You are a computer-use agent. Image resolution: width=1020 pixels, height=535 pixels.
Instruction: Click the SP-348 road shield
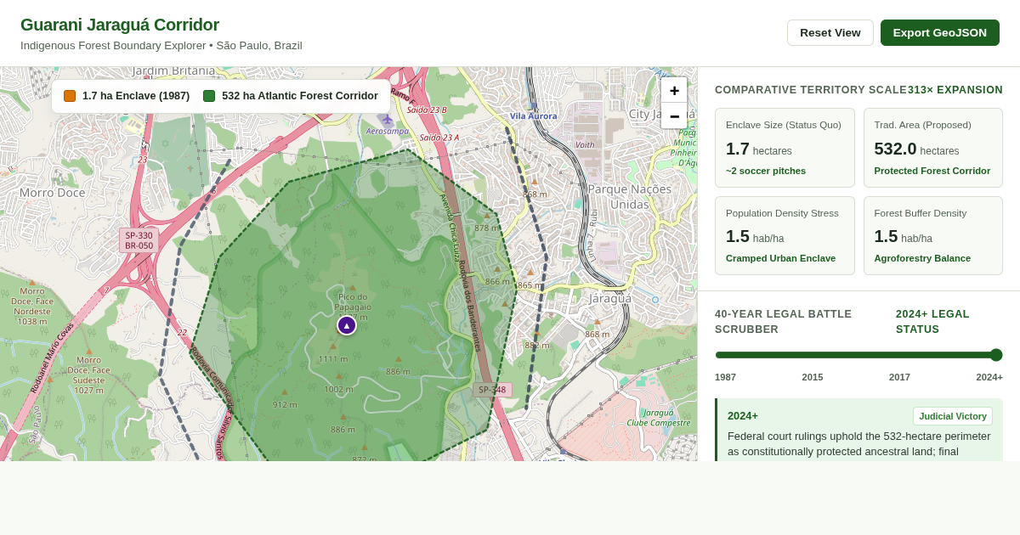pos(492,390)
